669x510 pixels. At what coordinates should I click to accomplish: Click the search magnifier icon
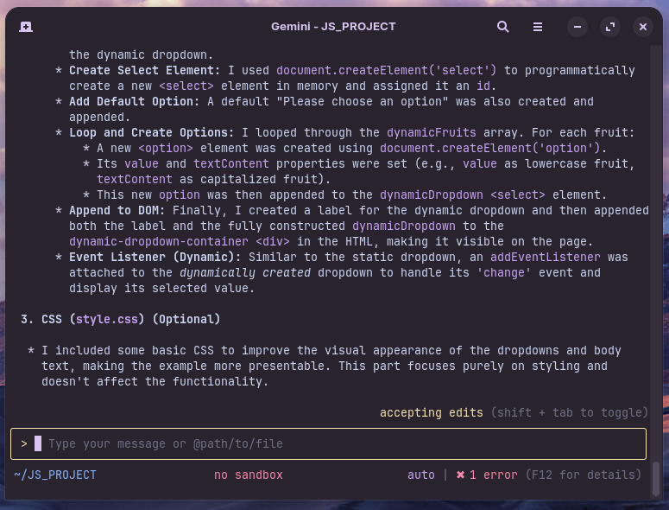pyautogui.click(x=503, y=27)
